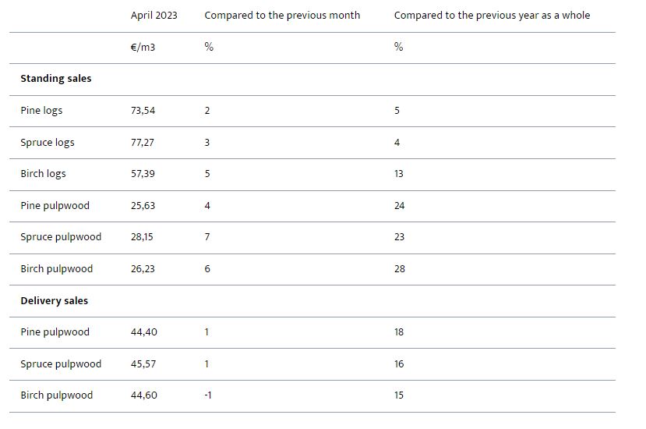Select the Delivery sales section heading
This screenshot has height=429, width=646.
pyautogui.click(x=54, y=301)
